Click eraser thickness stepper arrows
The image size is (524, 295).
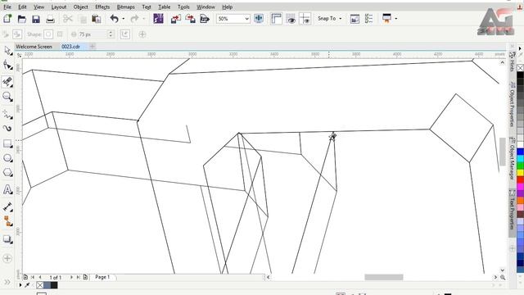(x=111, y=34)
